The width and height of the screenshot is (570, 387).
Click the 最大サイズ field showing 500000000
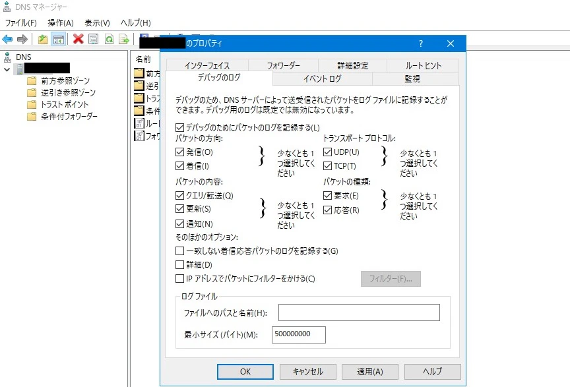[299, 335]
